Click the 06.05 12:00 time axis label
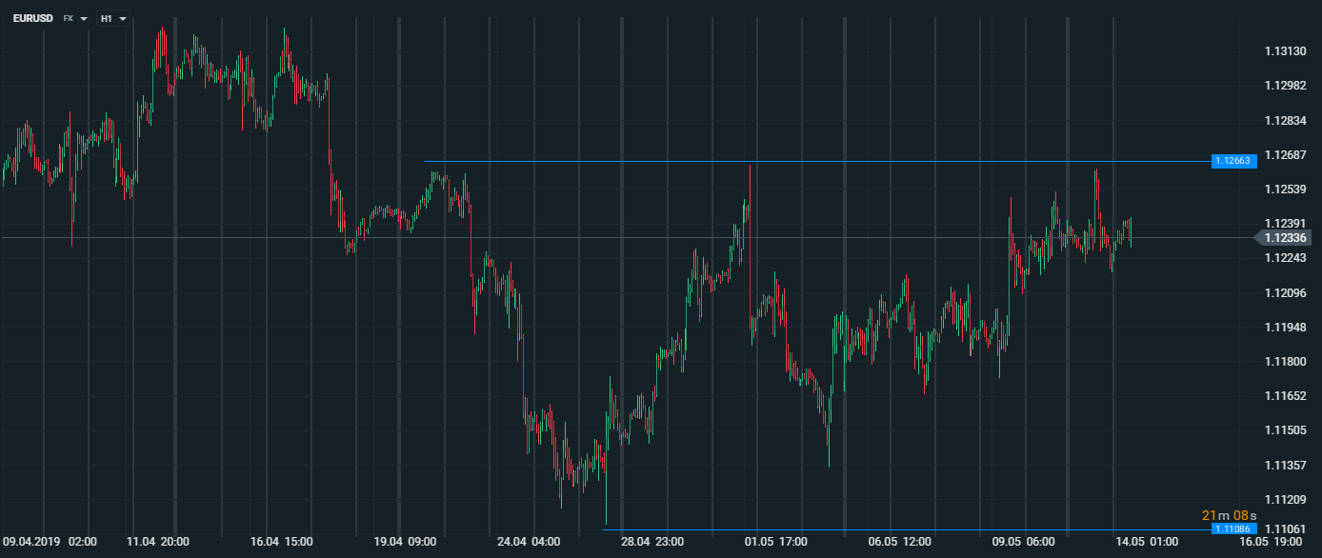The width and height of the screenshot is (1322, 558). [899, 542]
